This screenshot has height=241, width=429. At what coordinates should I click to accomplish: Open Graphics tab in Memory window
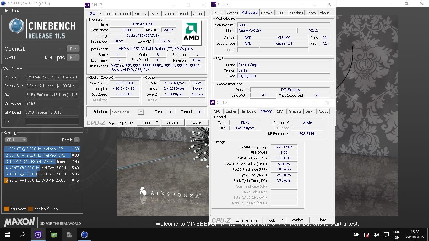(x=295, y=111)
